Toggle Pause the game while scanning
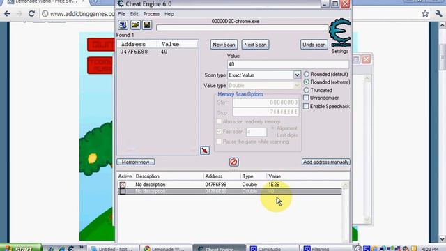Image resolution: width=446 pixels, height=251 pixels. 219,142
